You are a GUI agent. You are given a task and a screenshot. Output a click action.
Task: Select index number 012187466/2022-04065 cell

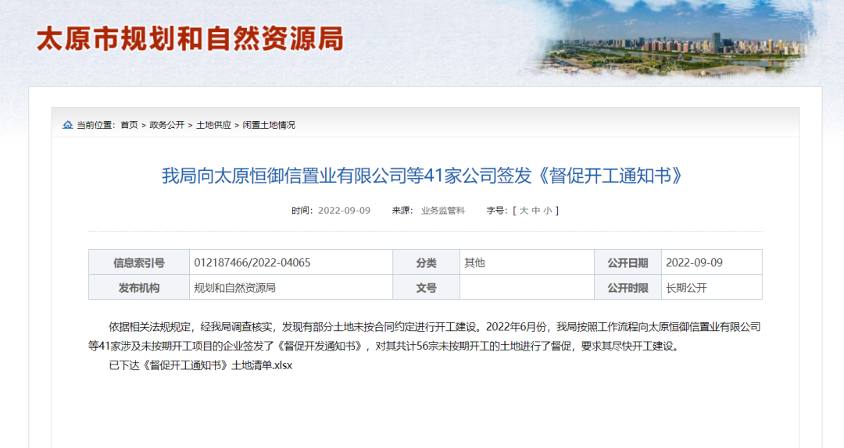point(252,262)
